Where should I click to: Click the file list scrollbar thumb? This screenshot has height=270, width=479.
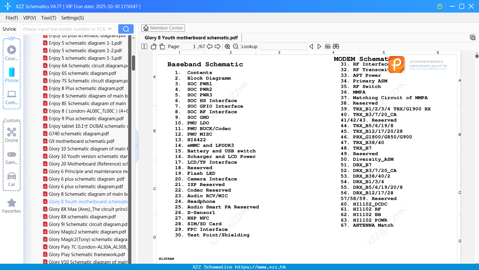click(x=133, y=63)
